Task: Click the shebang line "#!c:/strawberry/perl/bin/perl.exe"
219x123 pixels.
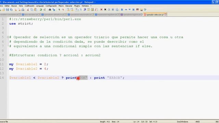Action: 45,19
